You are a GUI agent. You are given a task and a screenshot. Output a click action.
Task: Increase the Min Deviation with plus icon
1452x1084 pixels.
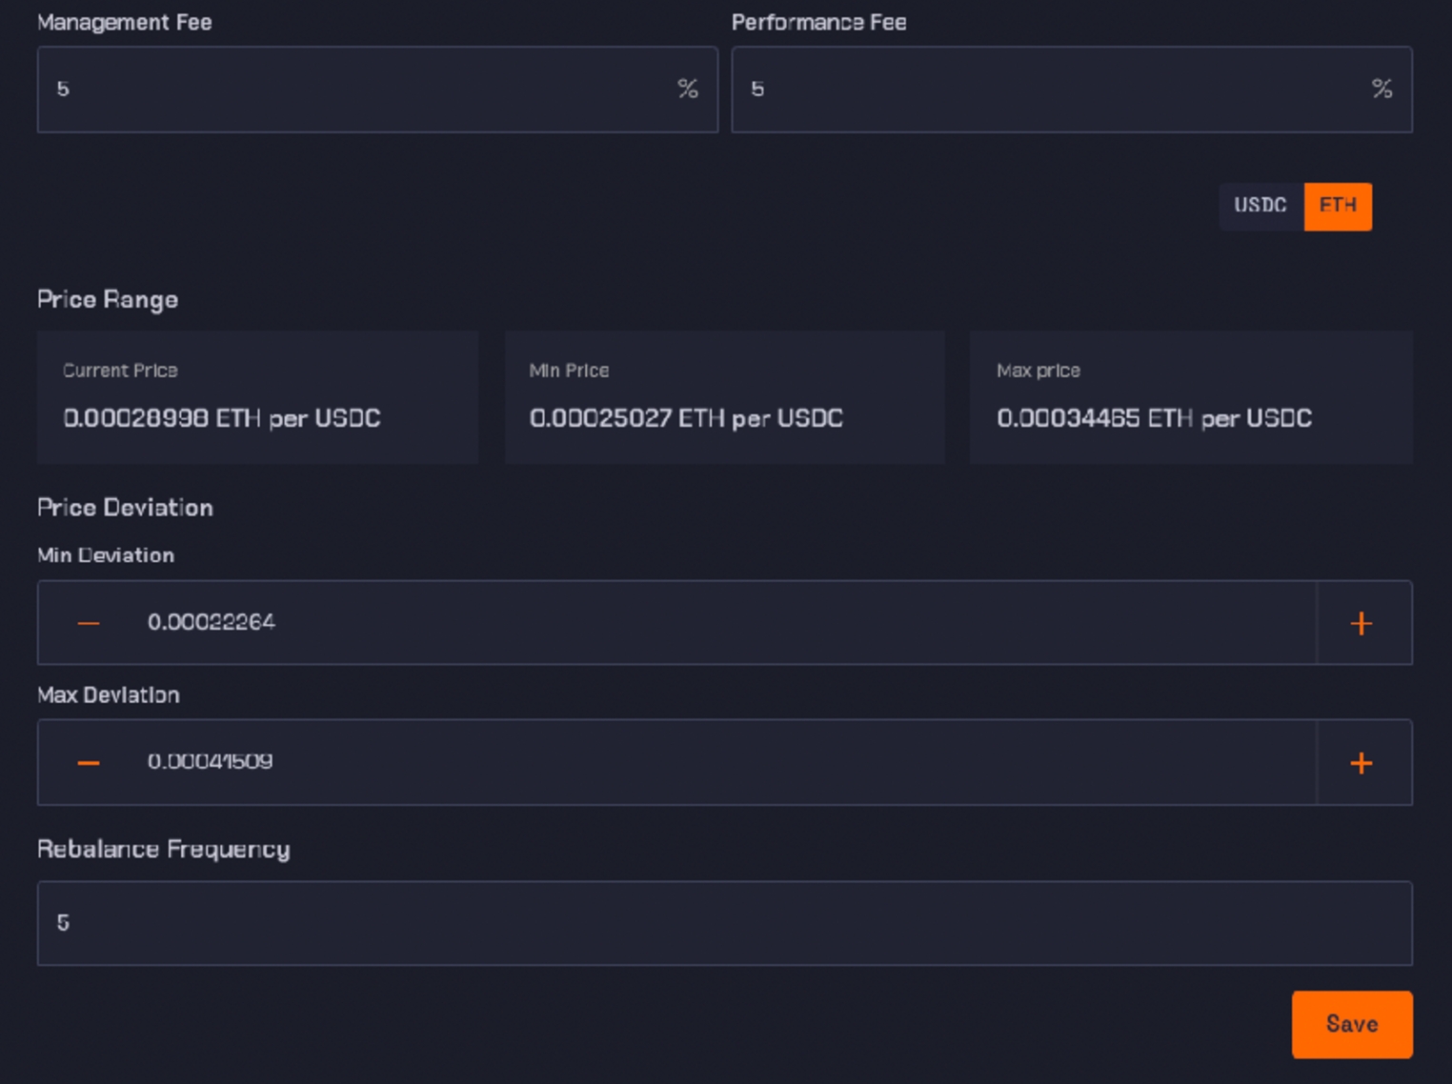click(1361, 624)
